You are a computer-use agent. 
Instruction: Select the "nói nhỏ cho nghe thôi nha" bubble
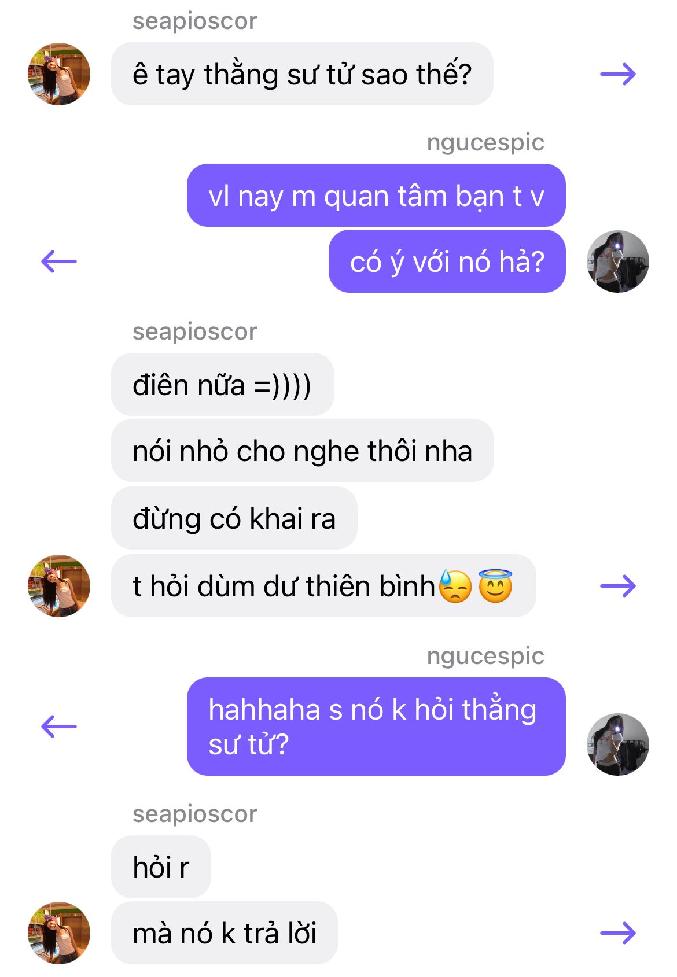click(303, 451)
